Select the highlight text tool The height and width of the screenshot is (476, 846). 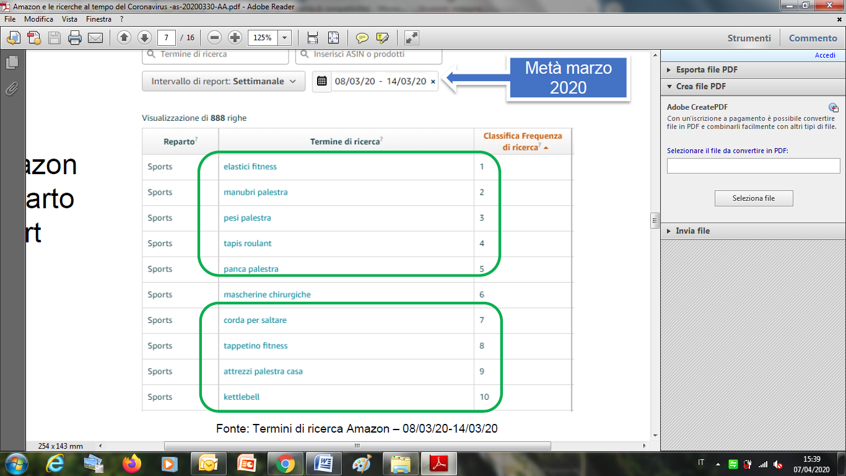click(x=383, y=38)
